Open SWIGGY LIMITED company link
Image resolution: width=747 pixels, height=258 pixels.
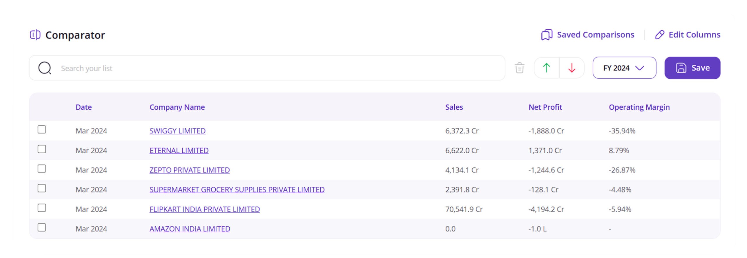[177, 131]
